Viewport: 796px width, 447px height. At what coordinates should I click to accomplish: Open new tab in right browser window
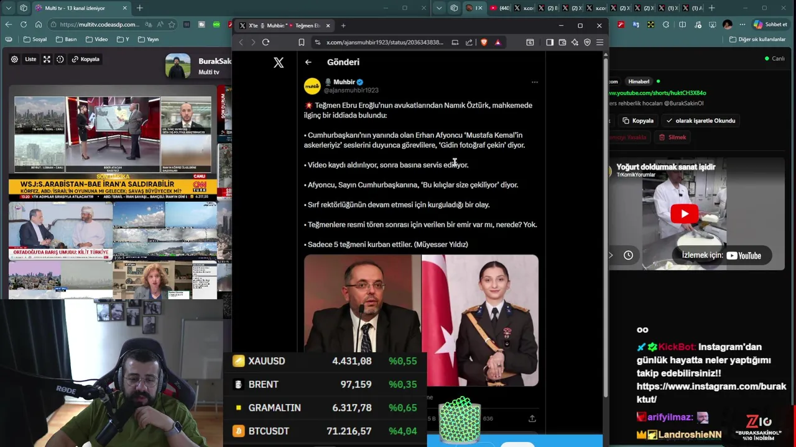(711, 8)
